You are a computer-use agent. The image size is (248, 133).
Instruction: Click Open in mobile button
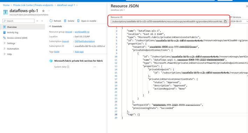coord(87,21)
